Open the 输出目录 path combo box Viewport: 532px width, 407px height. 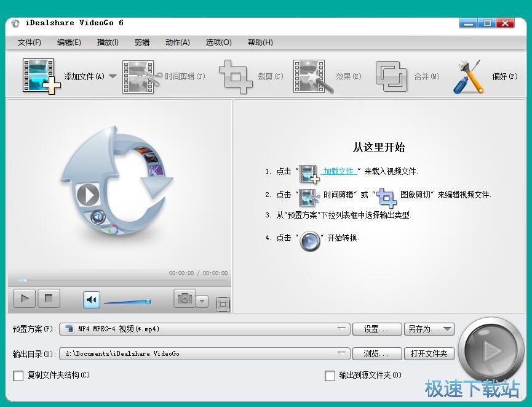click(205, 353)
